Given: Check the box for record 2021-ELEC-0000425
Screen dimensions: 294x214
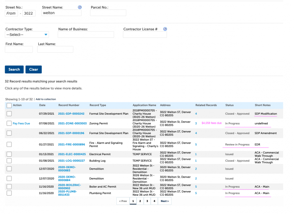Looking at the screenshot, I should [x=9, y=154].
